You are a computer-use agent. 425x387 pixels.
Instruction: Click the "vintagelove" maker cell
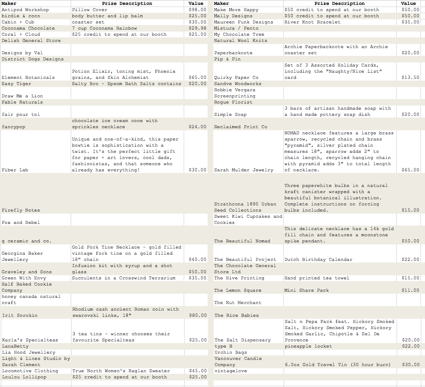[248, 371]
